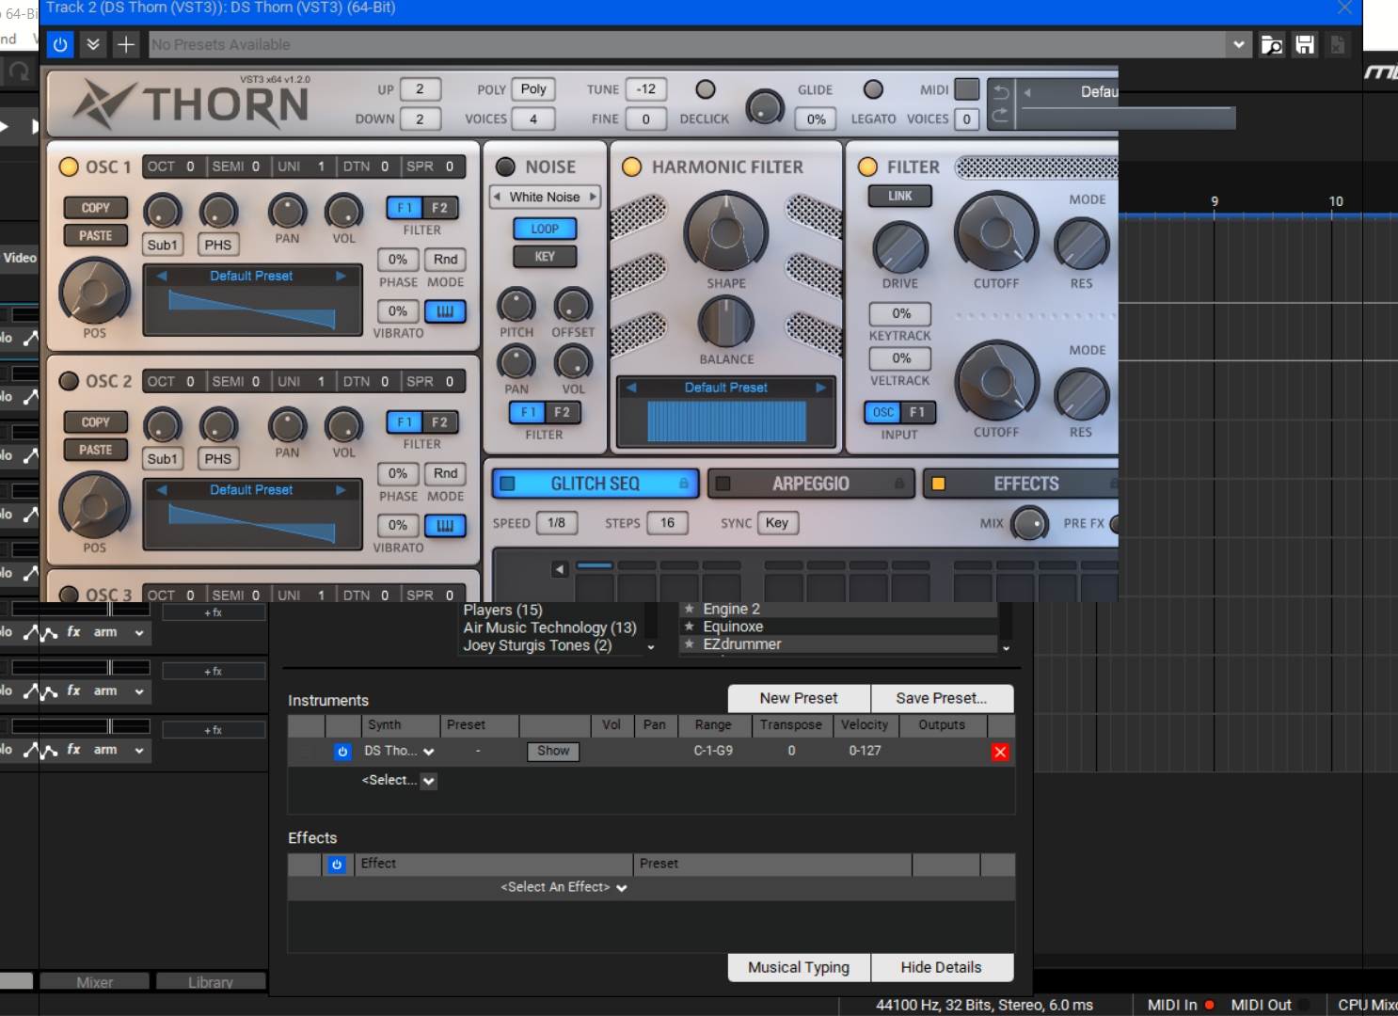Click the OSC 1 Sub1 button
This screenshot has height=1016, width=1398.
[162, 245]
